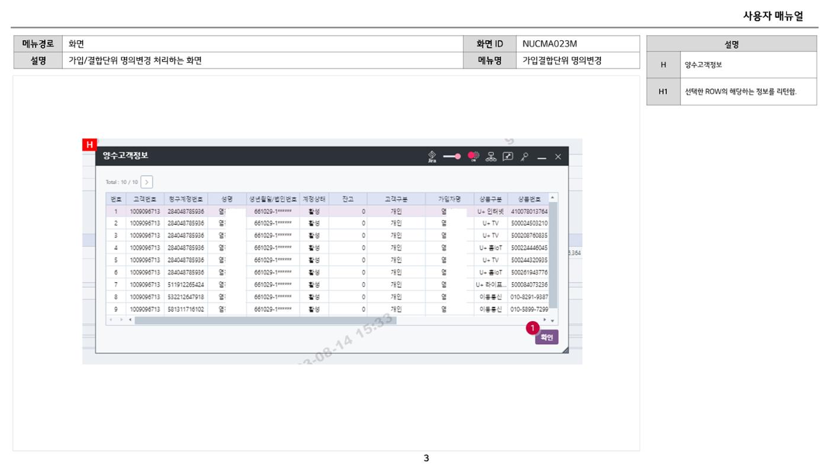Screen dimensions: 829x466
Task: Click the 상품번호 column header
Action: pos(528,199)
